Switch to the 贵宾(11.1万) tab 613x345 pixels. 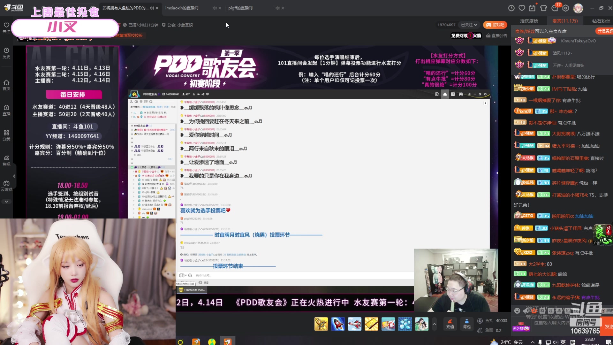[565, 21]
